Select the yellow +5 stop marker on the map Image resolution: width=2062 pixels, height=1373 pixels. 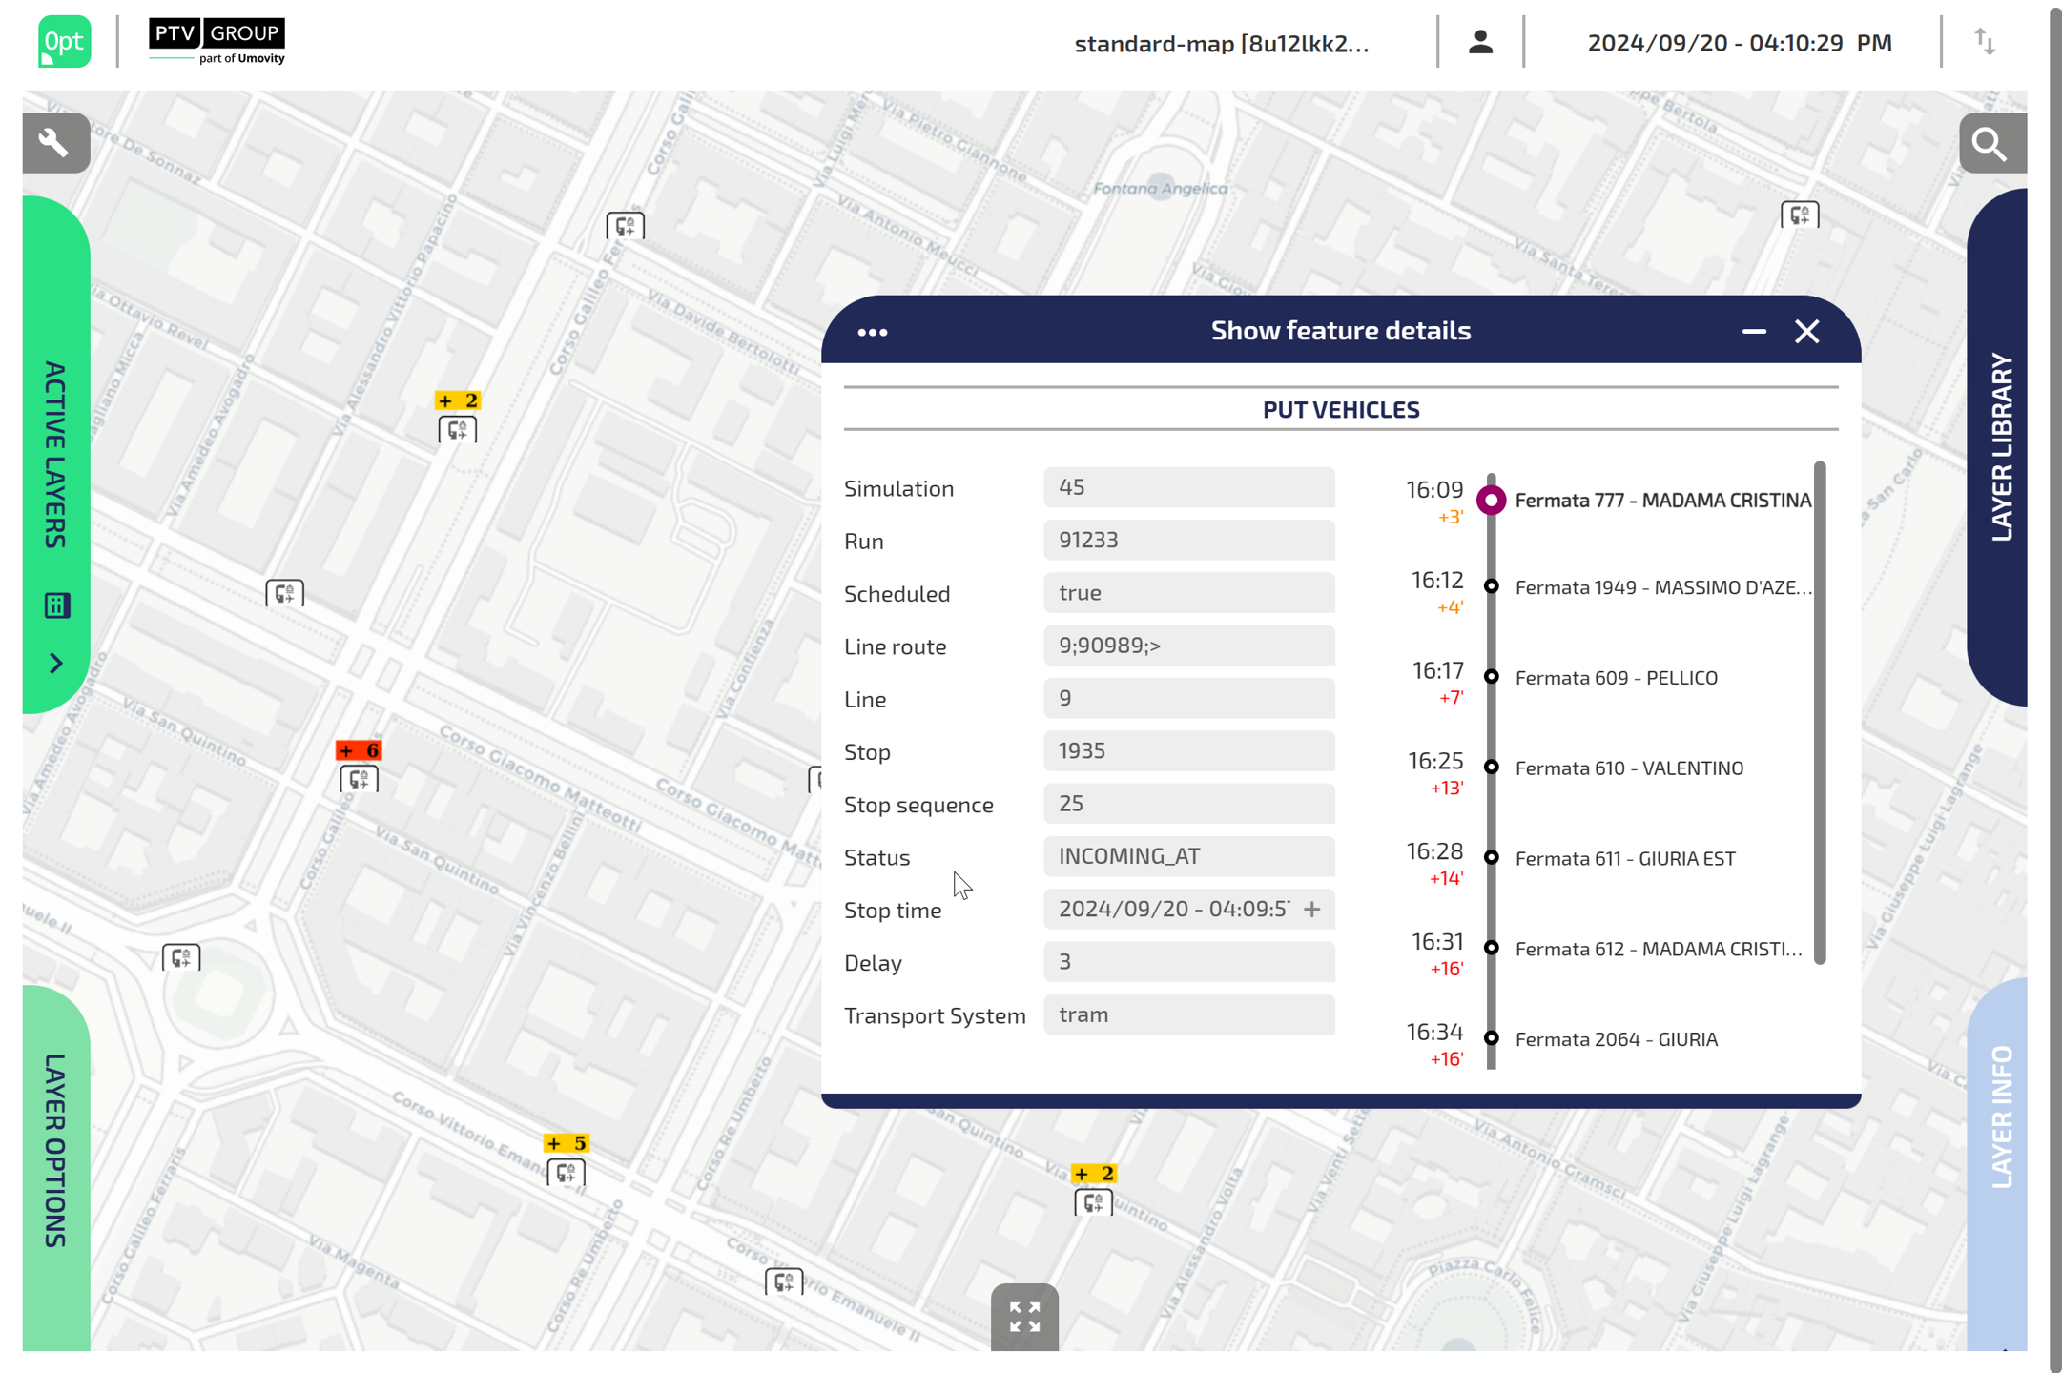click(566, 1142)
